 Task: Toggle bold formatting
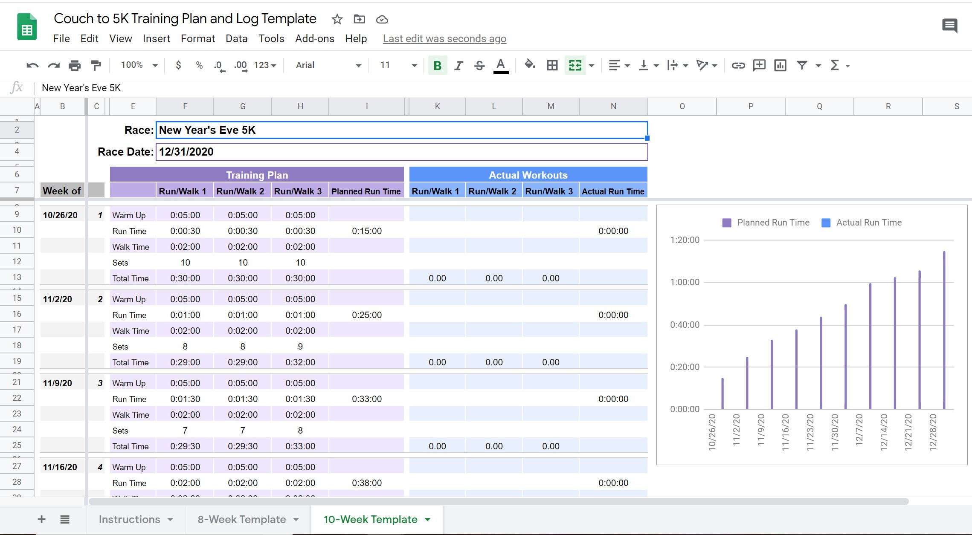436,65
